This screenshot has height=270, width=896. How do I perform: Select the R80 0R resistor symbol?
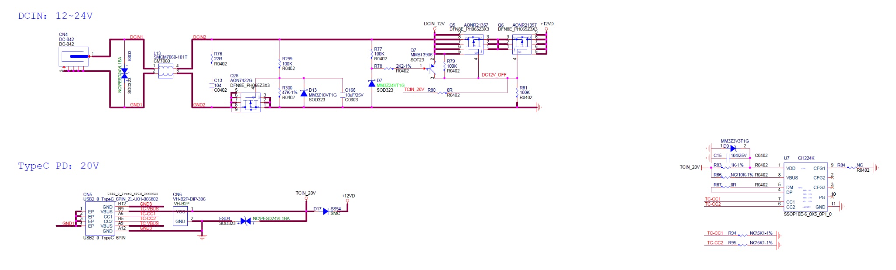pyautogui.click(x=442, y=93)
